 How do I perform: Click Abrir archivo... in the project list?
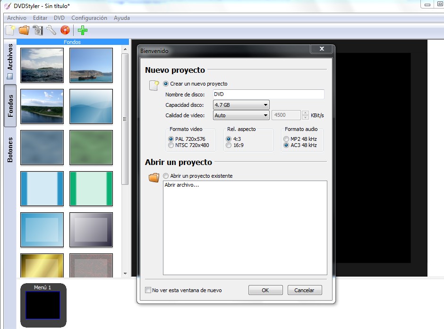(x=182, y=185)
